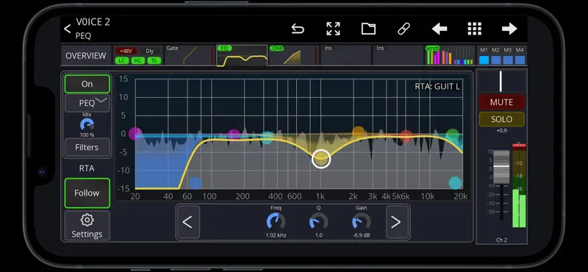The image size is (588, 272).
Task: Tap the undo arrow icon
Action: tap(298, 29)
